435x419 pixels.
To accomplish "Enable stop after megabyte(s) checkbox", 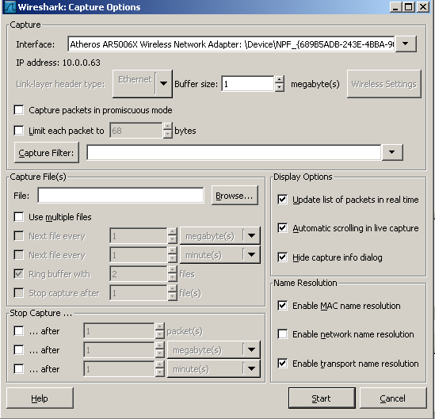I will point(18,350).
